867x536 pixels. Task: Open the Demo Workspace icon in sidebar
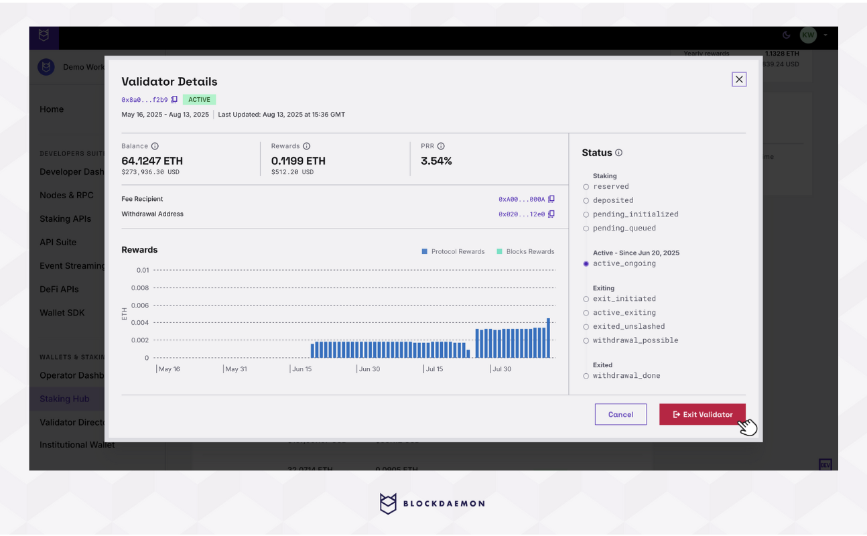coord(46,67)
